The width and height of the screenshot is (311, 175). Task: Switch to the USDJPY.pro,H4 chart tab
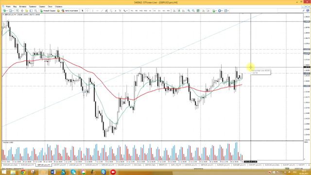click(60, 165)
